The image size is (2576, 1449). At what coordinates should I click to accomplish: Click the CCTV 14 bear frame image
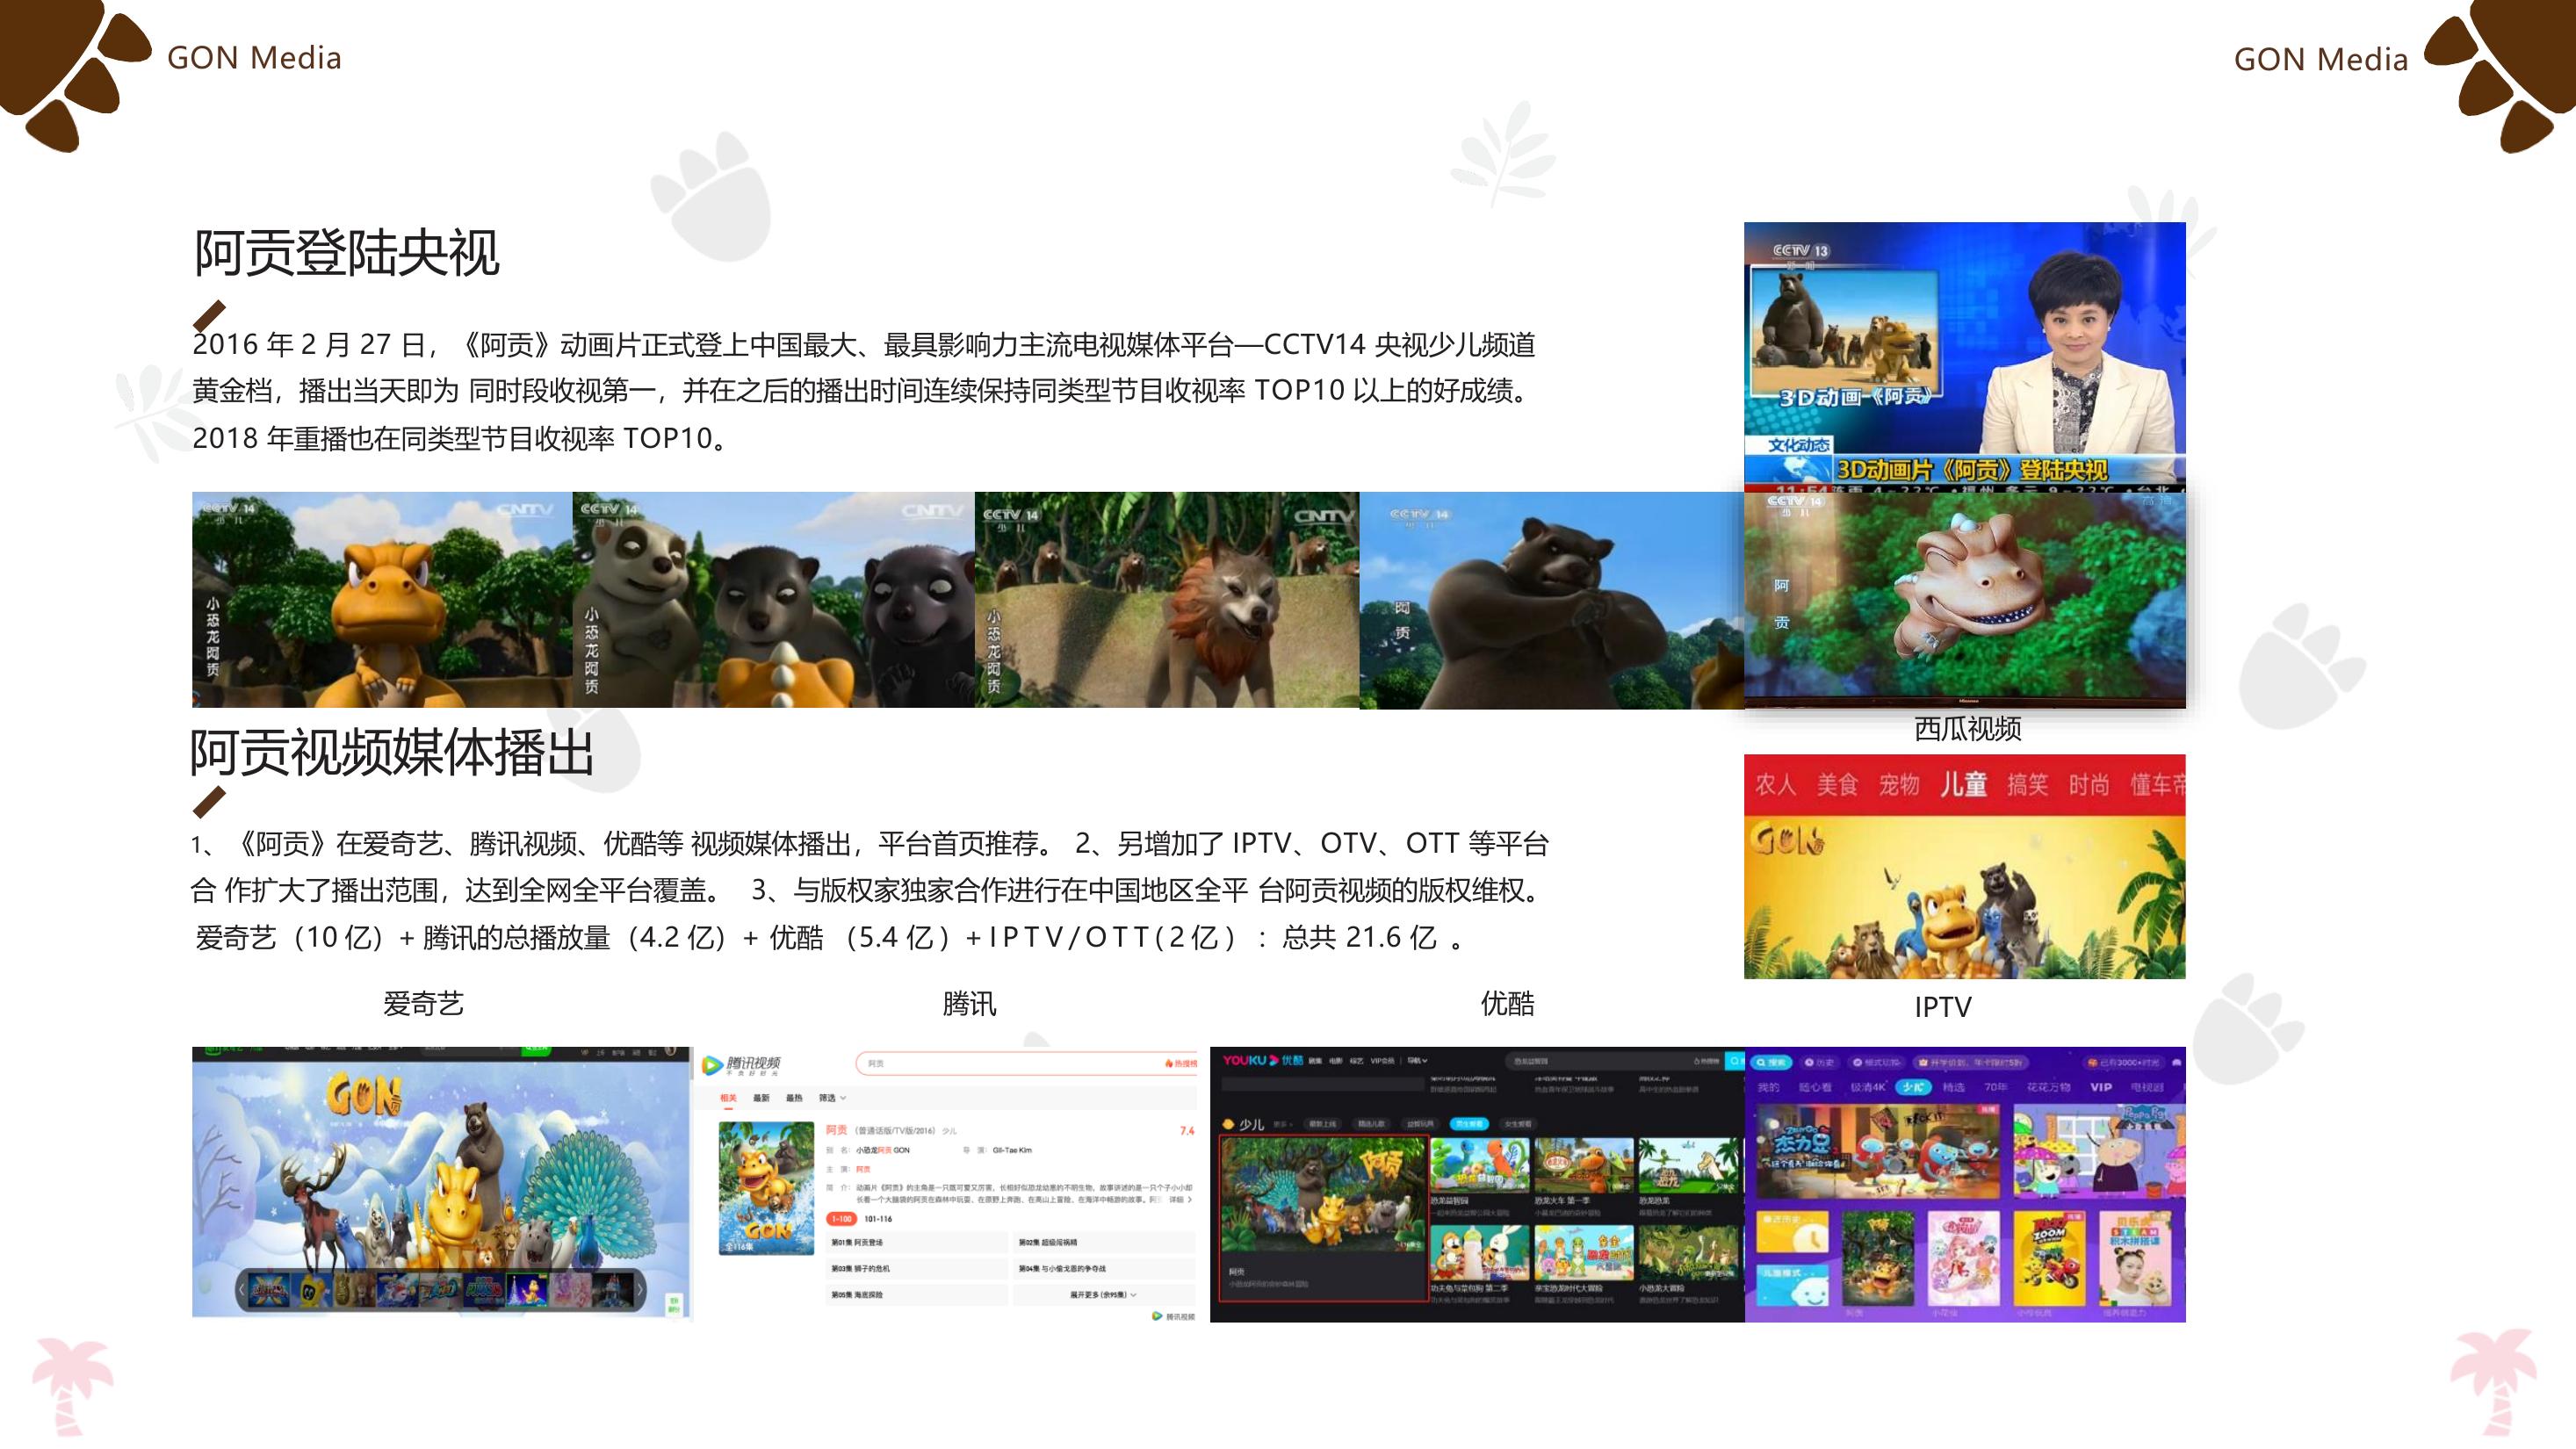pyautogui.click(x=1552, y=600)
